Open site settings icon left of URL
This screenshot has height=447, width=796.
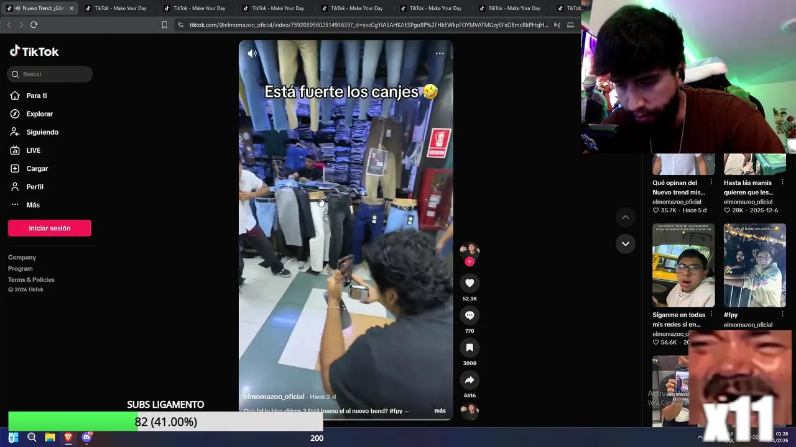tap(180, 25)
